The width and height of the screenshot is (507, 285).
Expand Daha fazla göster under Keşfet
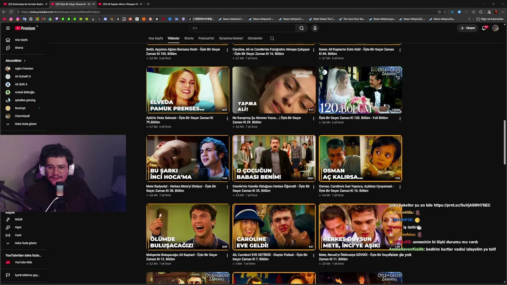point(26,243)
